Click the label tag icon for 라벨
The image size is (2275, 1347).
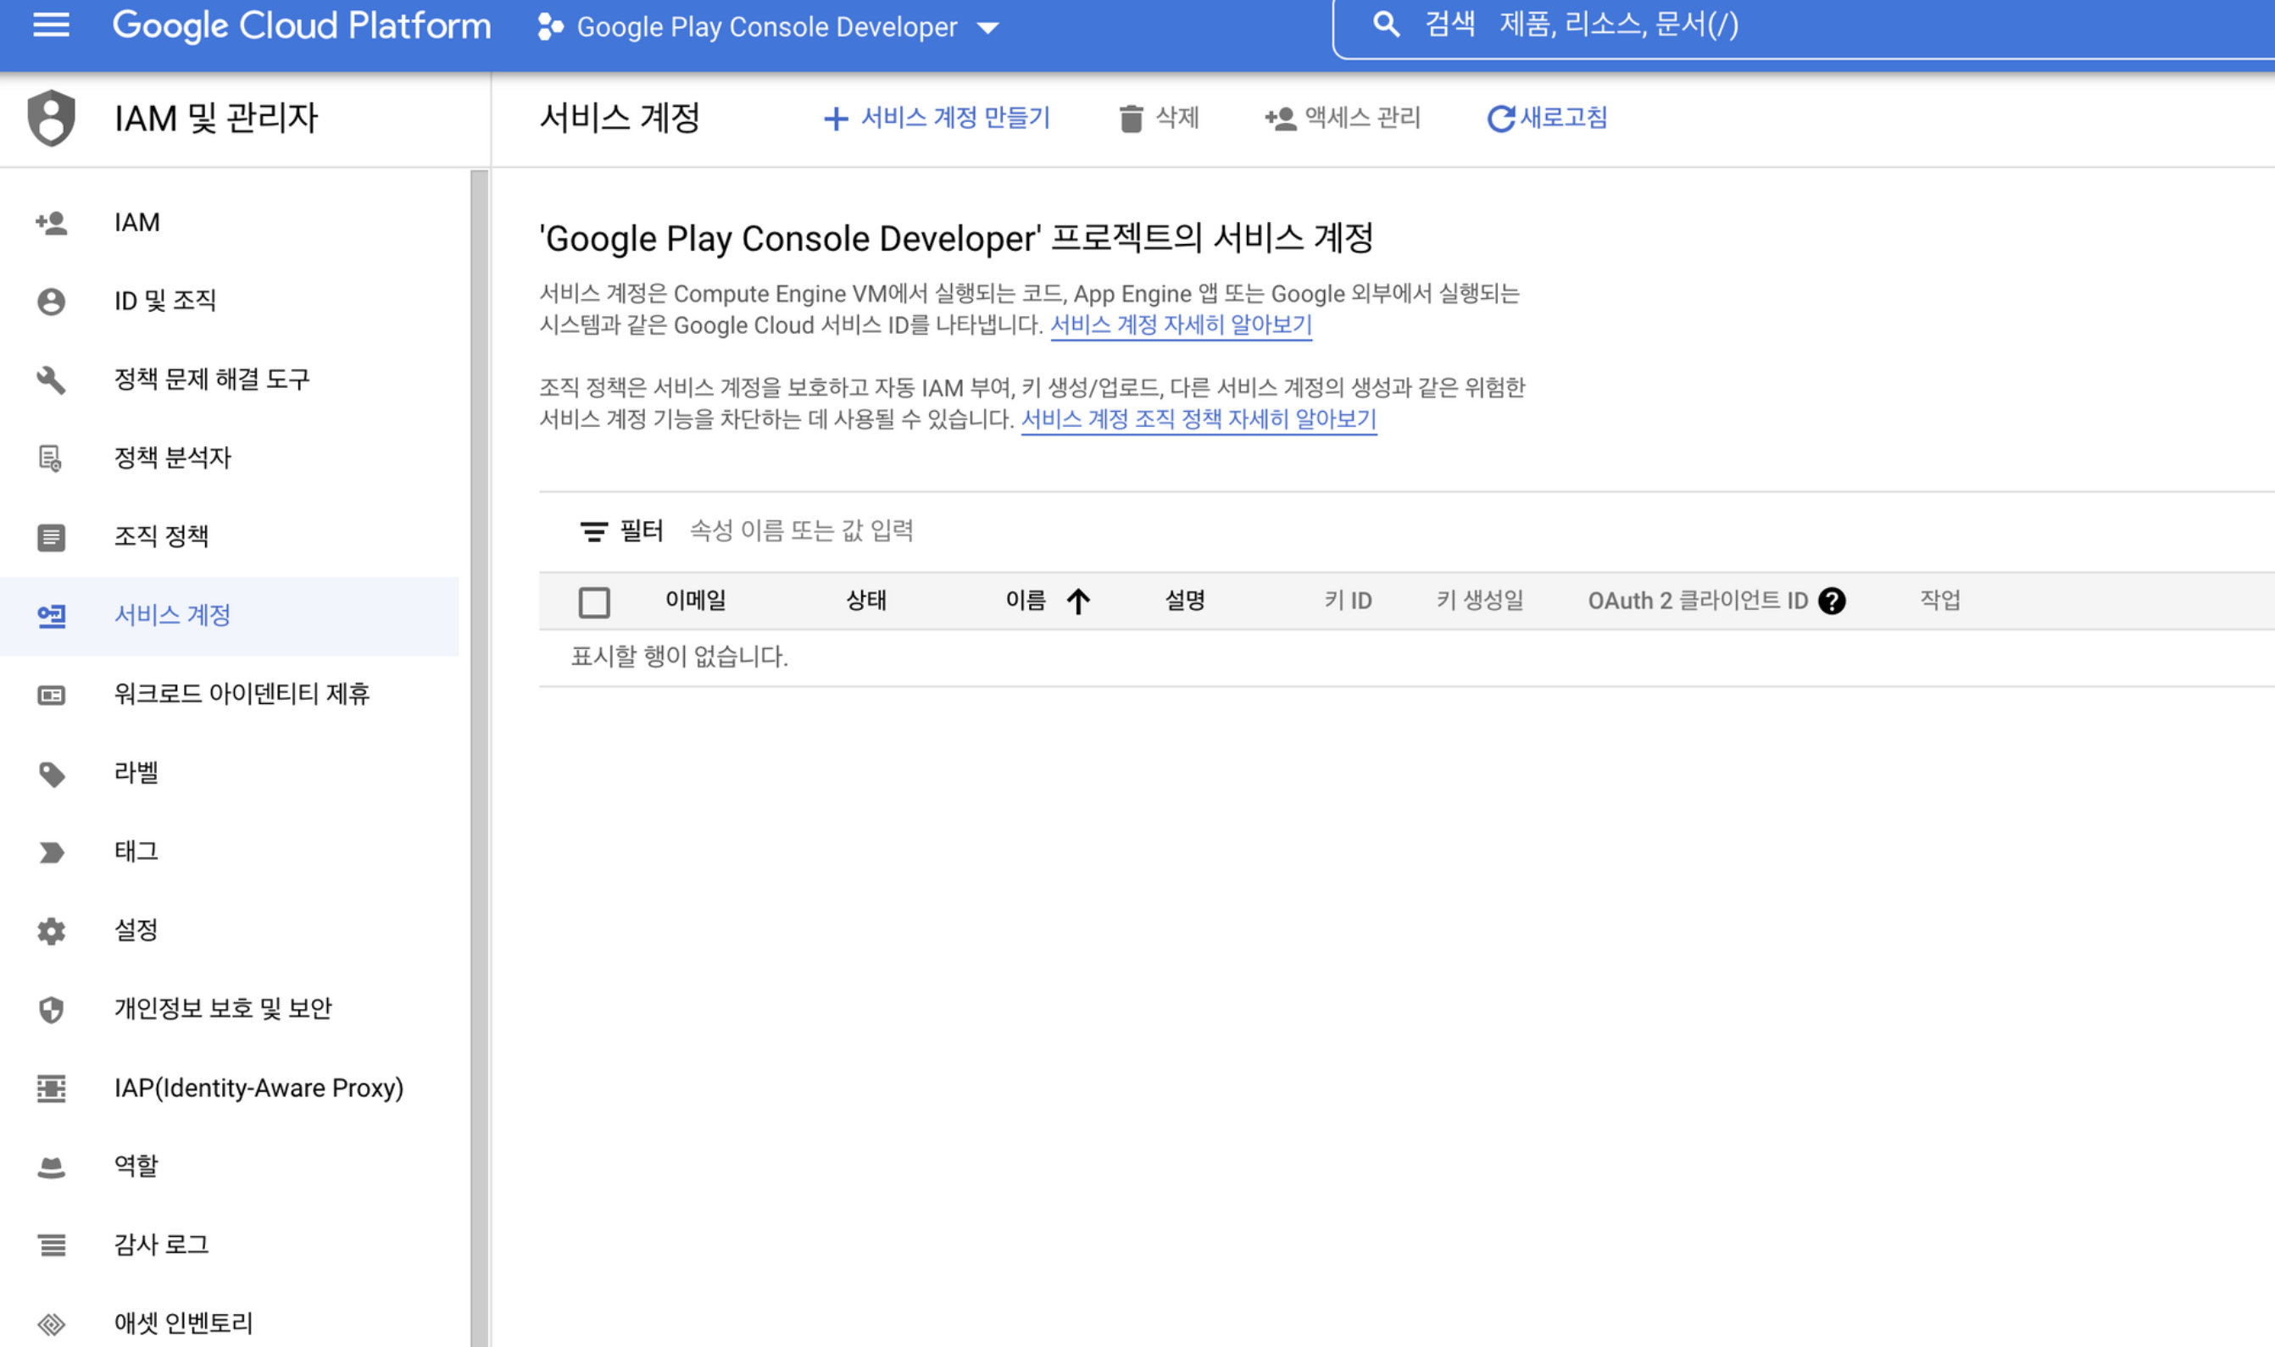tap(51, 773)
